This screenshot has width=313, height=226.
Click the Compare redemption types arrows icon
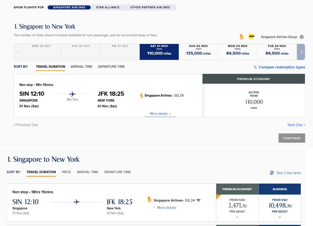click(255, 67)
